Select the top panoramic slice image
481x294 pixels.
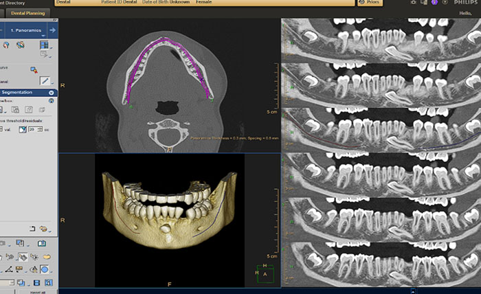(x=381, y=40)
